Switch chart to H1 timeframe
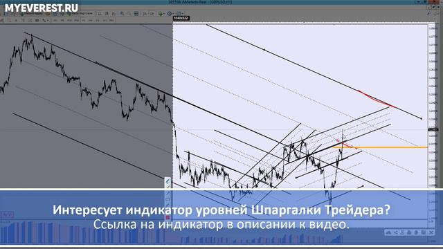 pos(83,20)
